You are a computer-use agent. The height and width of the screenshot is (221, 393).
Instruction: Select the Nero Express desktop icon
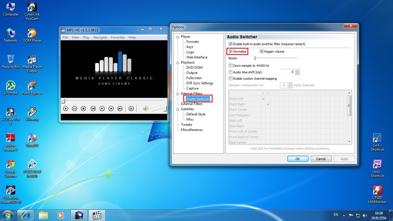[x=32, y=88]
